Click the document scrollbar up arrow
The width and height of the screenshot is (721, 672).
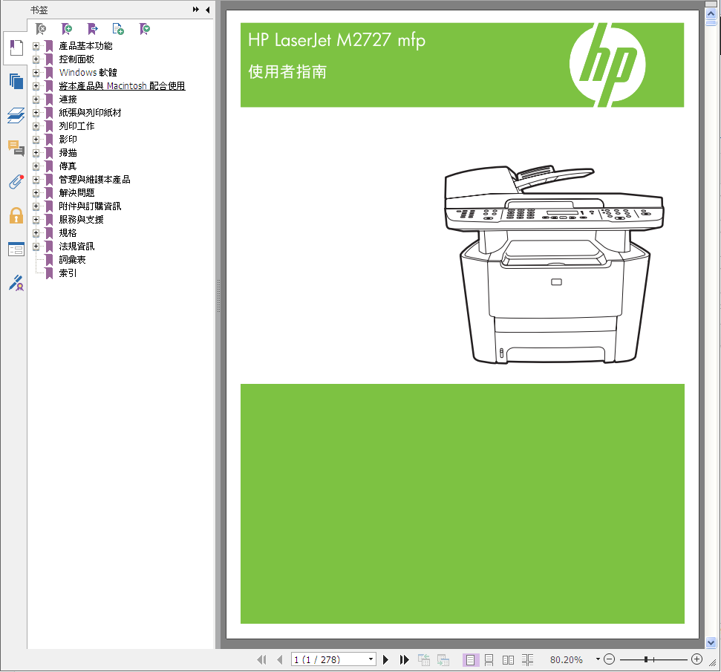711,14
